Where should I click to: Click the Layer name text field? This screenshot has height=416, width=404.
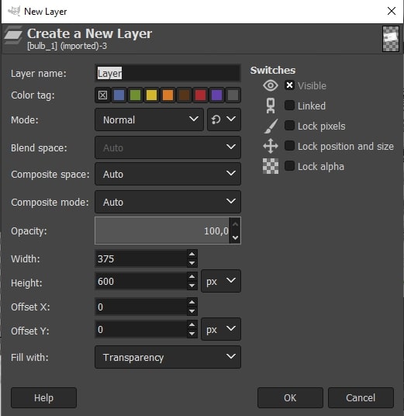[x=167, y=73]
